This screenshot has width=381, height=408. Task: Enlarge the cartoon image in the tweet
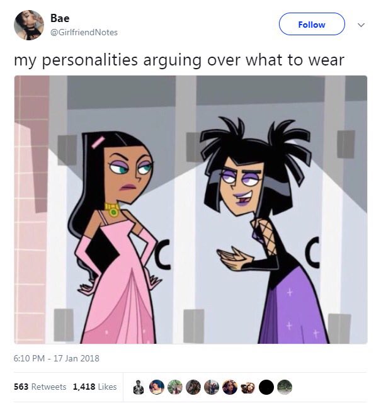(x=190, y=210)
